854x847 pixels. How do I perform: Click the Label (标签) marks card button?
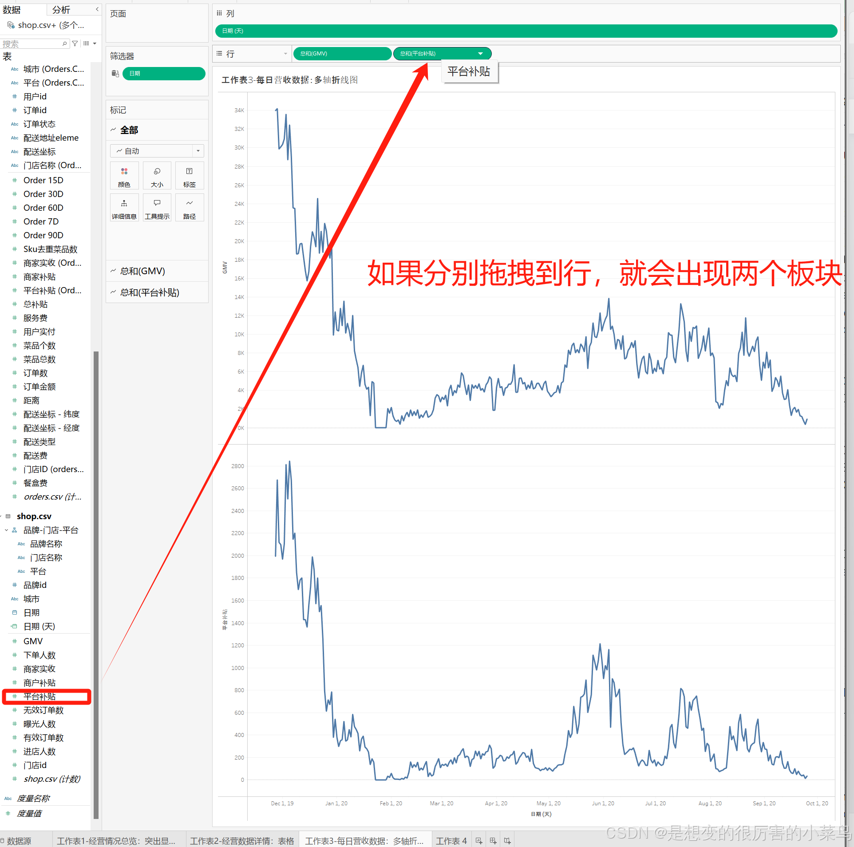190,176
